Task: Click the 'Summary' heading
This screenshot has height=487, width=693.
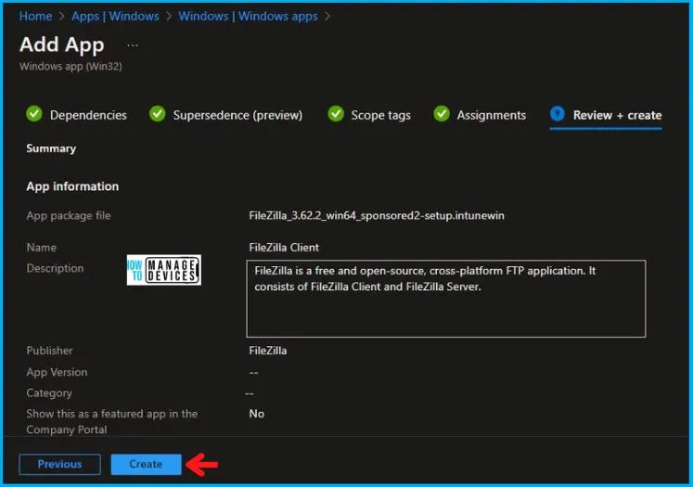Action: 51,148
